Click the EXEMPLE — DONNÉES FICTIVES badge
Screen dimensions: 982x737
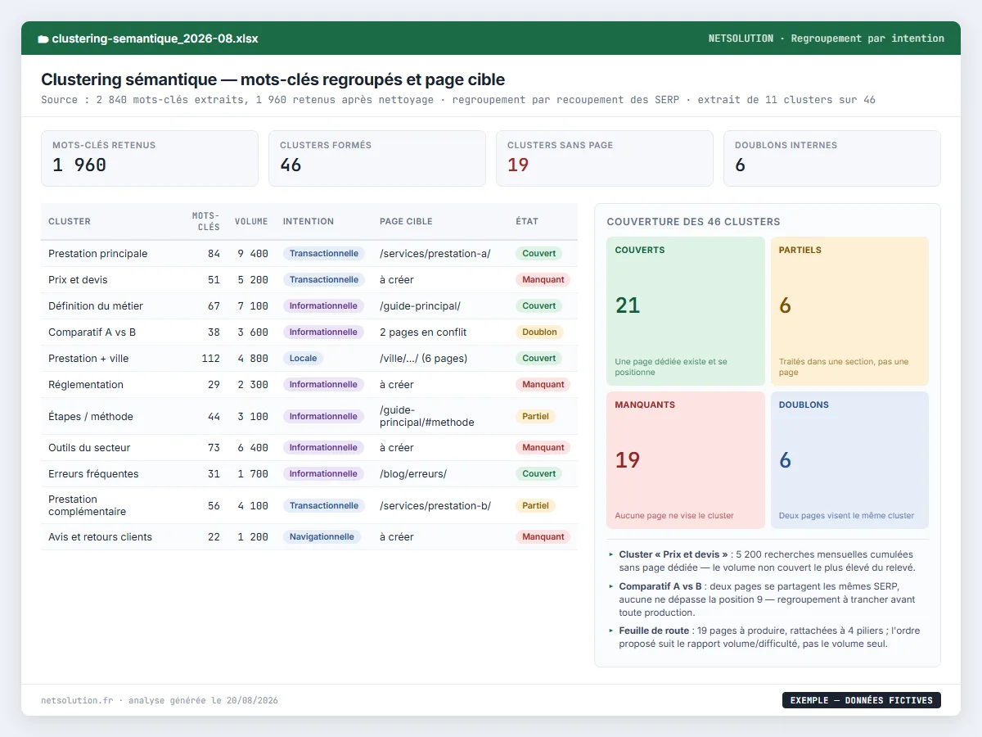click(862, 700)
